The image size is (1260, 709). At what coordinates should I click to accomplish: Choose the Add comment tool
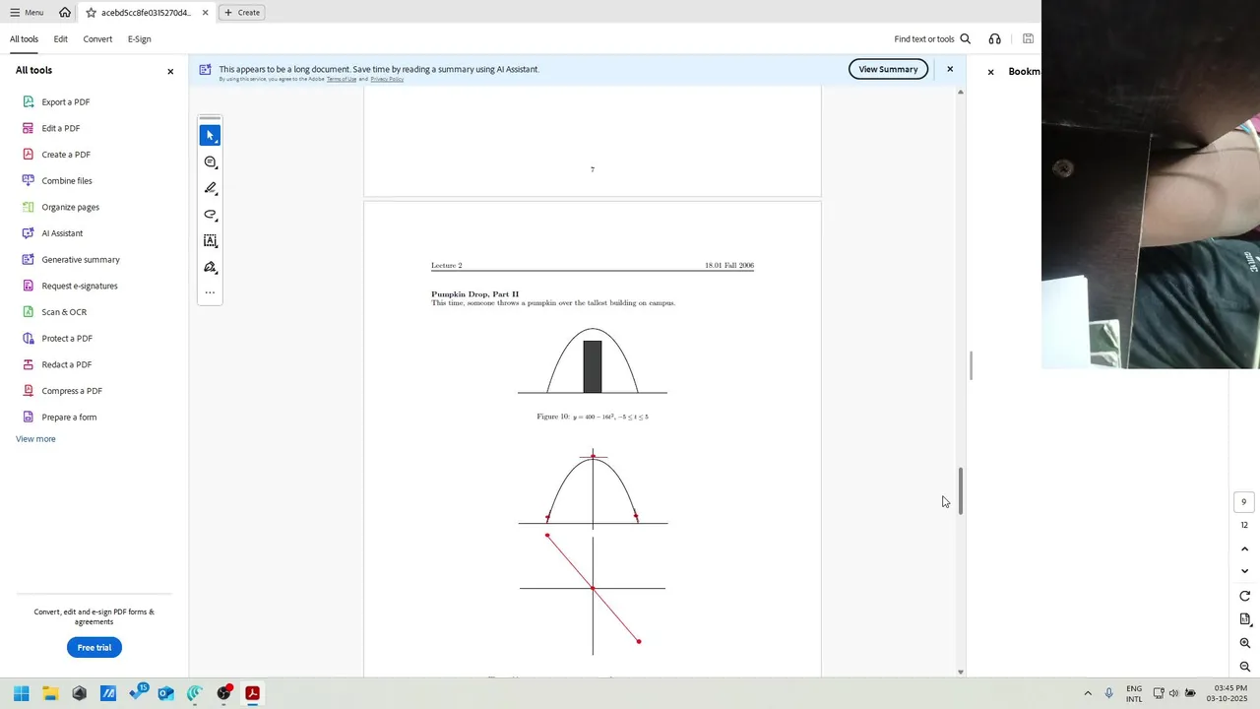pos(210,161)
